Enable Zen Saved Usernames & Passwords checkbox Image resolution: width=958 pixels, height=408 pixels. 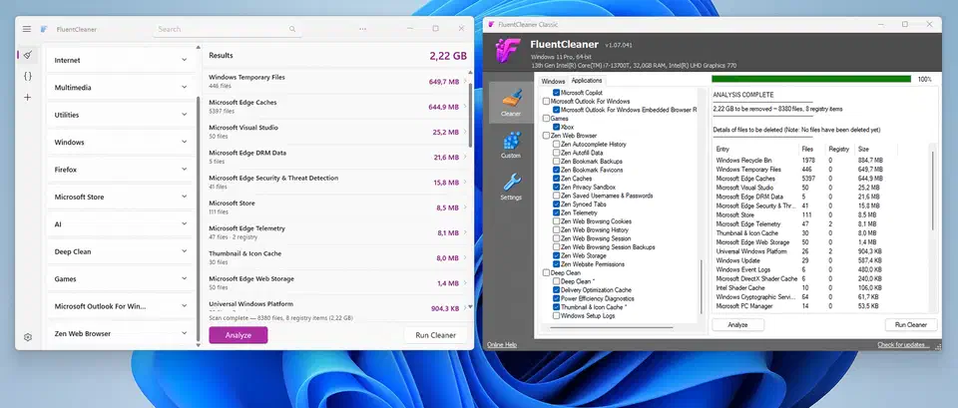pyautogui.click(x=556, y=196)
